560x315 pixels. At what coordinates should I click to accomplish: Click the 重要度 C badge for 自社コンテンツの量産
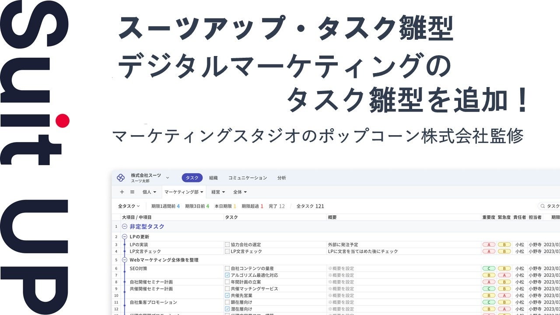click(x=488, y=268)
